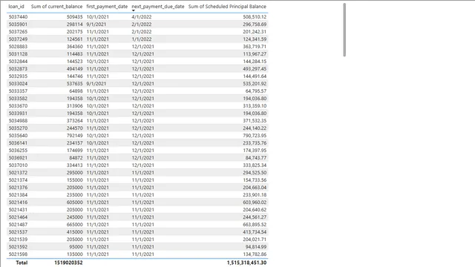
Task: Select loan_id cell 5021592
Action: tap(18, 247)
